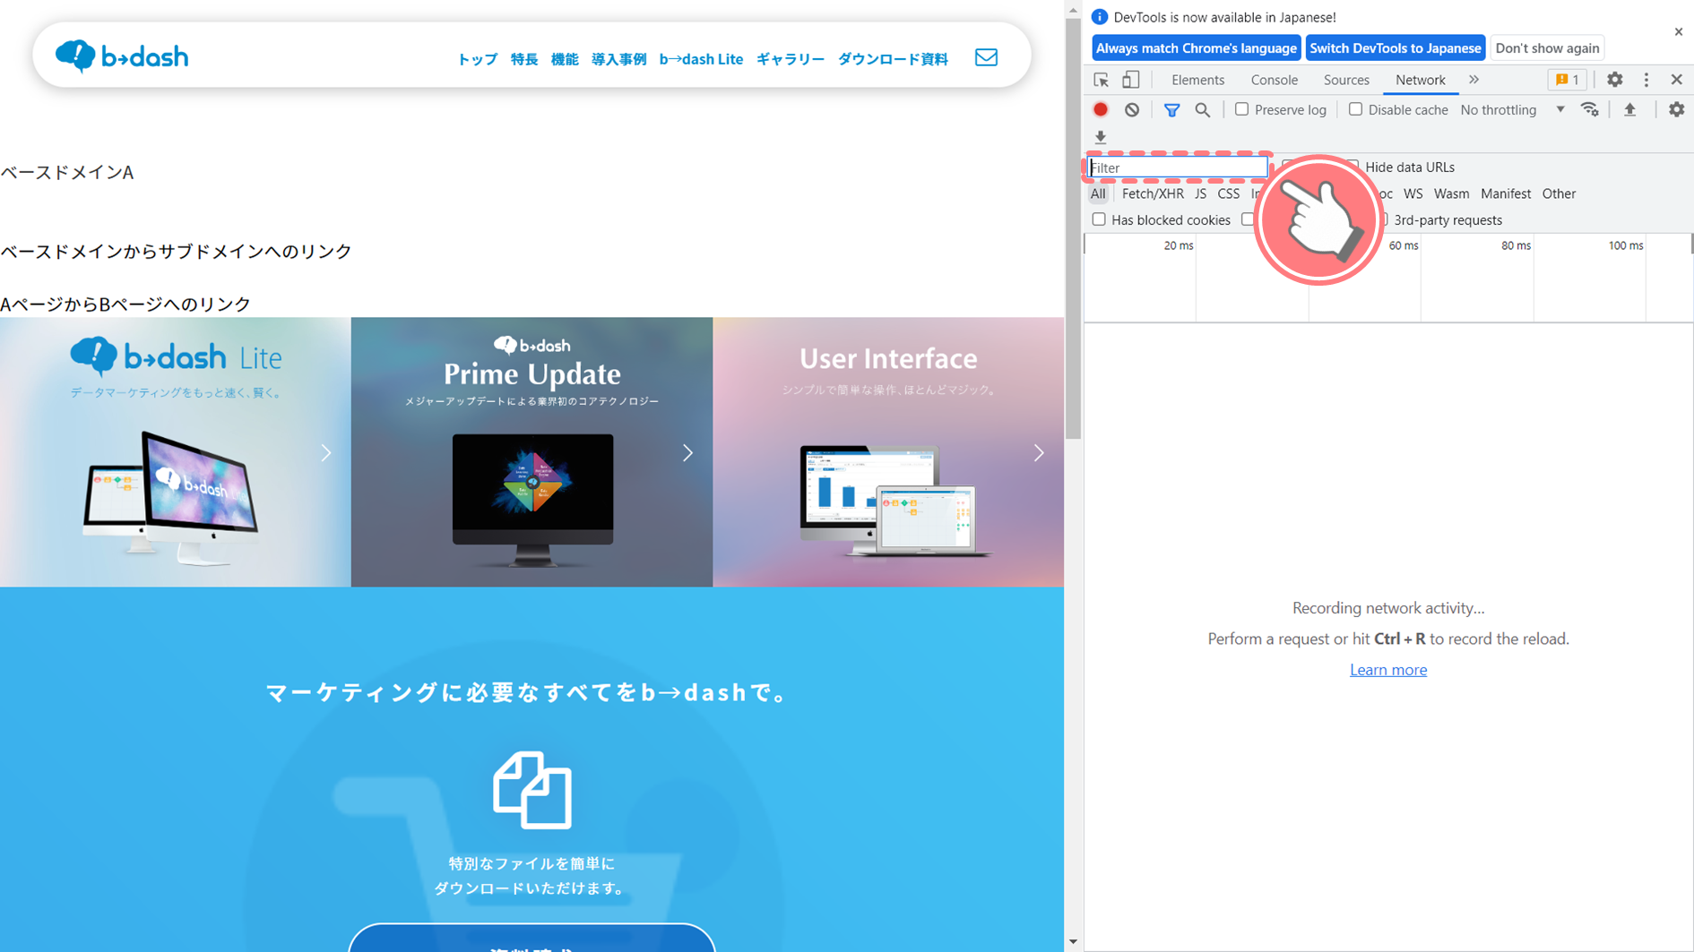This screenshot has width=1694, height=952.
Task: Filter requests by CSS type
Action: (x=1229, y=193)
